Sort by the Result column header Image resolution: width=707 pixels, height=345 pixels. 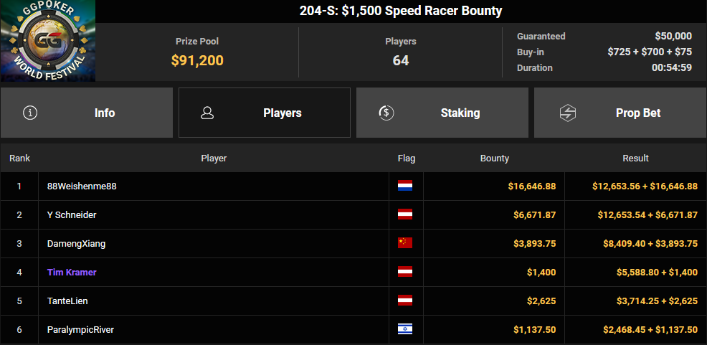point(636,159)
